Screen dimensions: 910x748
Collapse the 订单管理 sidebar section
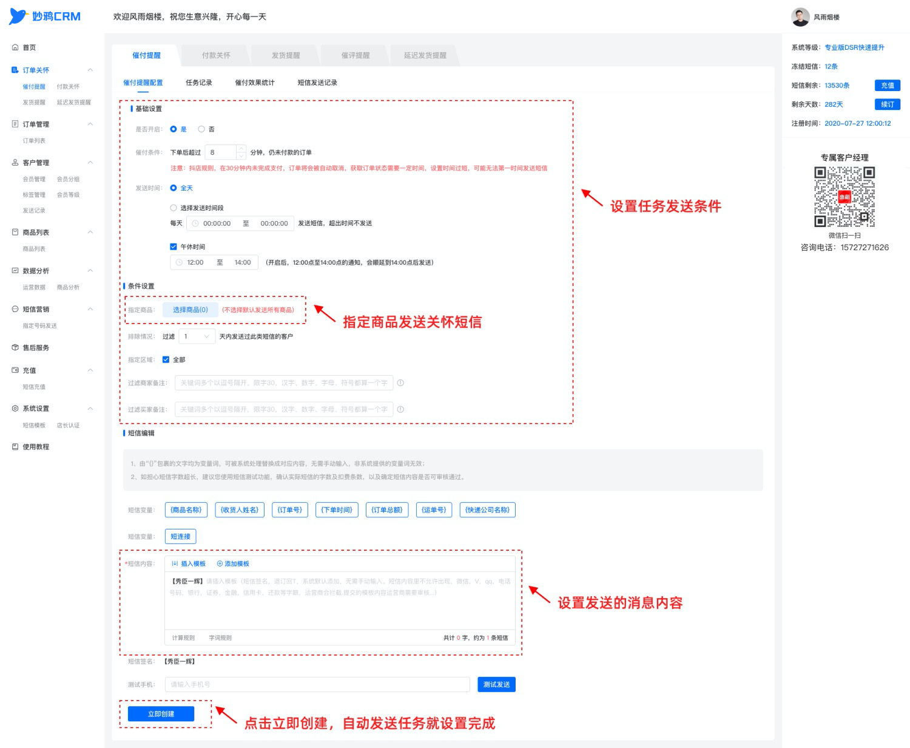90,124
